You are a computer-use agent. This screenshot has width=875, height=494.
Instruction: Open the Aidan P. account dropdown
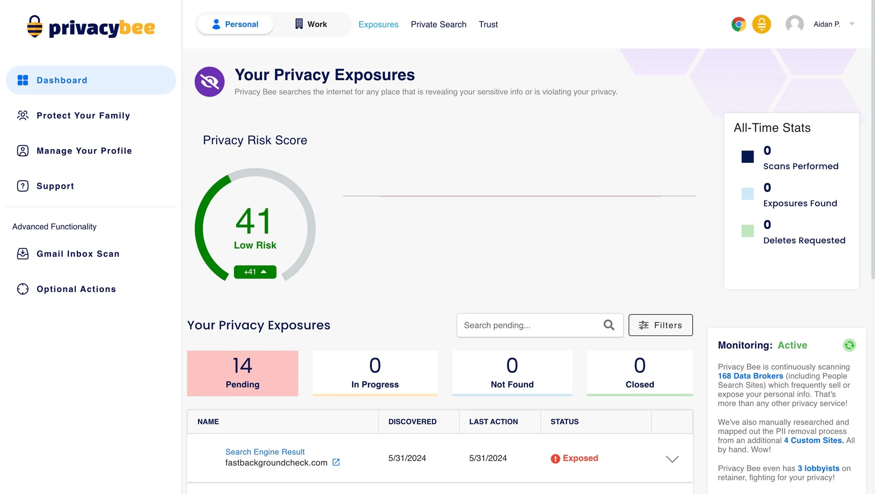click(852, 24)
